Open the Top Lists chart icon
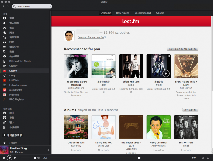 4,37
